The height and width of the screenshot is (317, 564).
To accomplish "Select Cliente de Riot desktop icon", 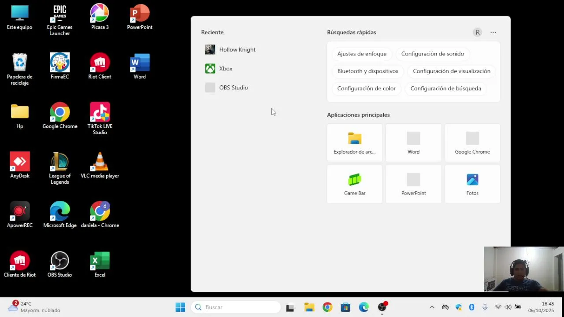I will (x=19, y=265).
